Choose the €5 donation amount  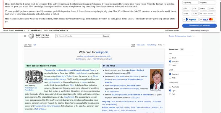coord(186,9)
